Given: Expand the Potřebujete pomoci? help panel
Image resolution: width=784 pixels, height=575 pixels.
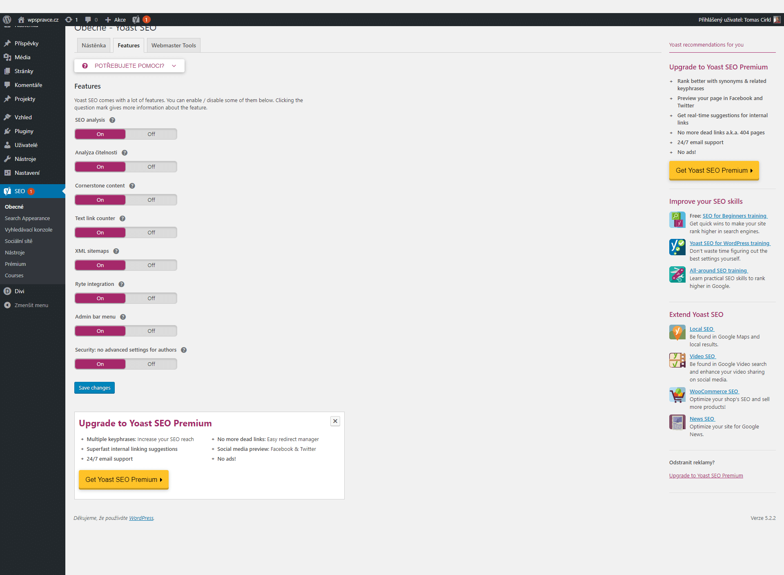Looking at the screenshot, I should (x=129, y=66).
